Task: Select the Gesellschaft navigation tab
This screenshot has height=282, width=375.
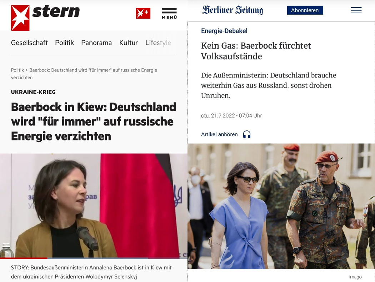Action: [29, 43]
